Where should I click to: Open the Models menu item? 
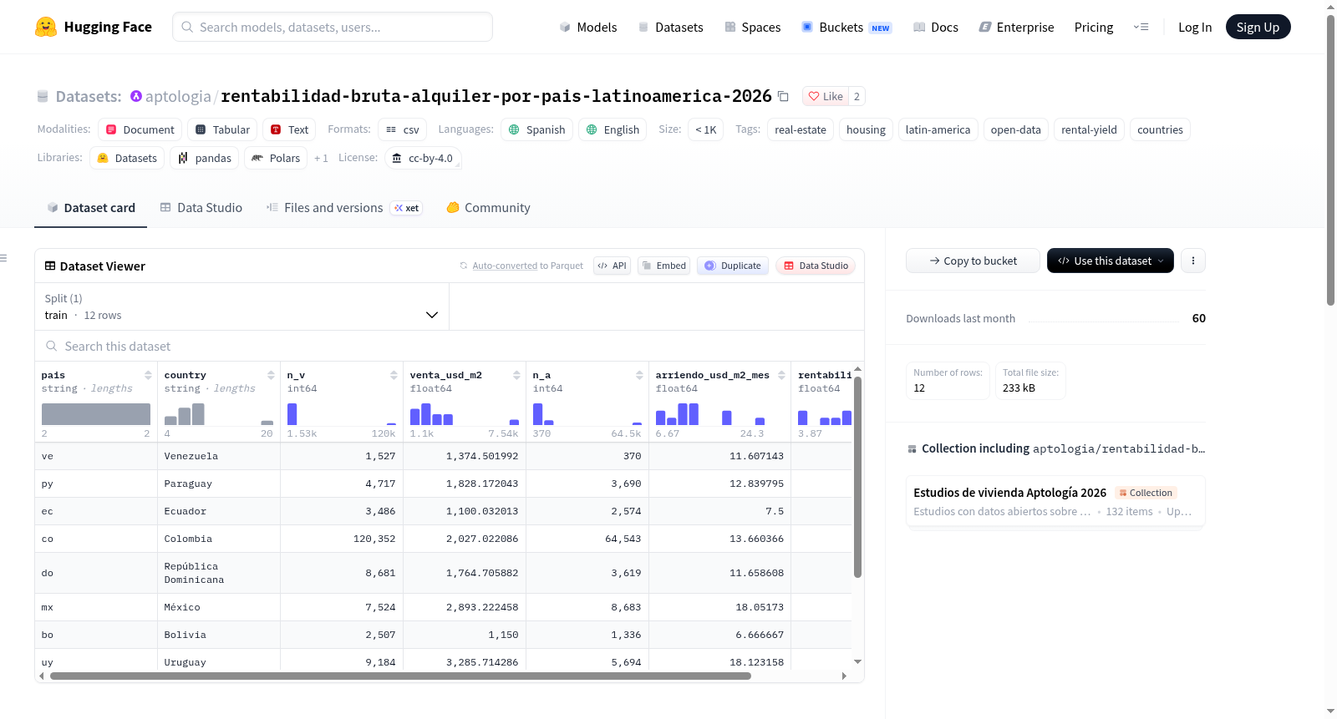click(x=587, y=27)
